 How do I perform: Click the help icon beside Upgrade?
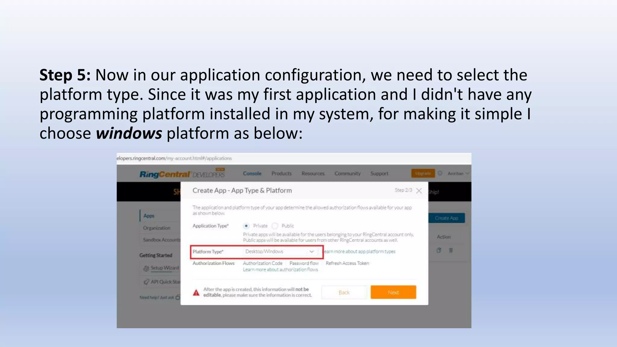coord(440,173)
